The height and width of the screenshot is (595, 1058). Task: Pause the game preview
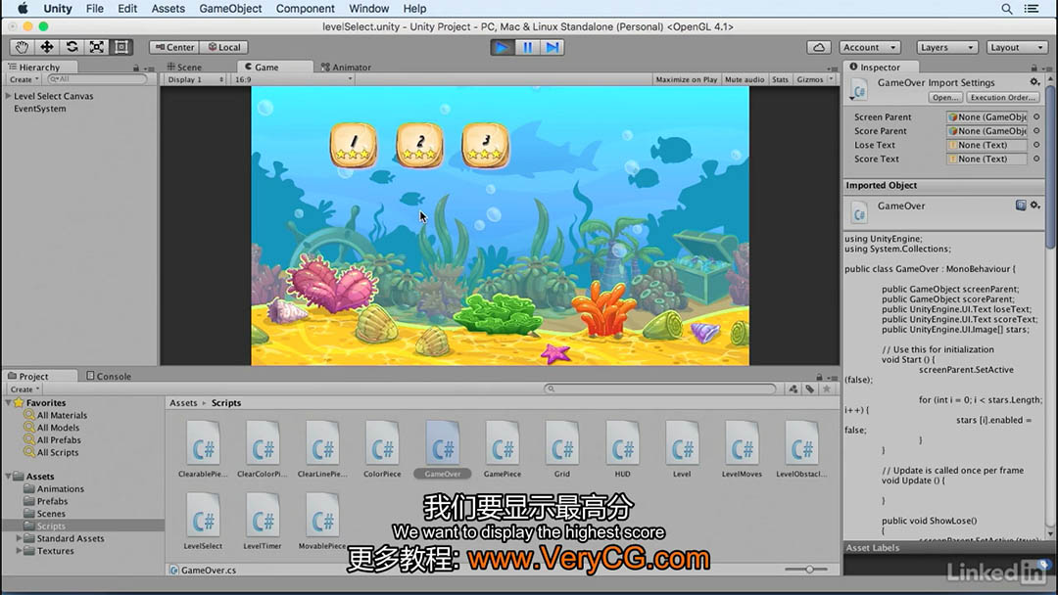point(528,47)
